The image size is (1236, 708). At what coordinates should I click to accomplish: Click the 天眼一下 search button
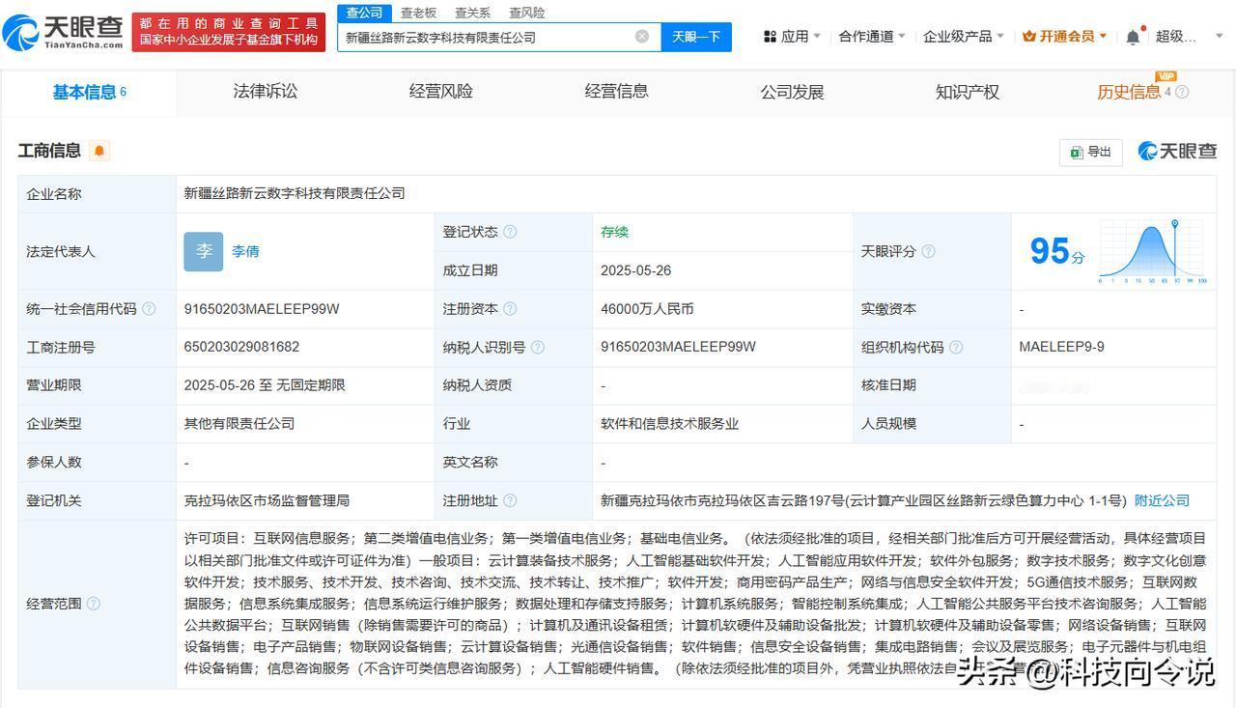click(696, 37)
